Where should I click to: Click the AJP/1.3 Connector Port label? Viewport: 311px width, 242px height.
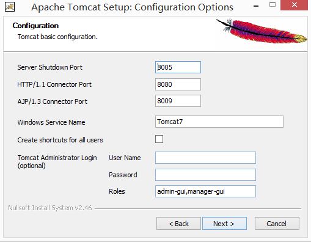coord(53,101)
